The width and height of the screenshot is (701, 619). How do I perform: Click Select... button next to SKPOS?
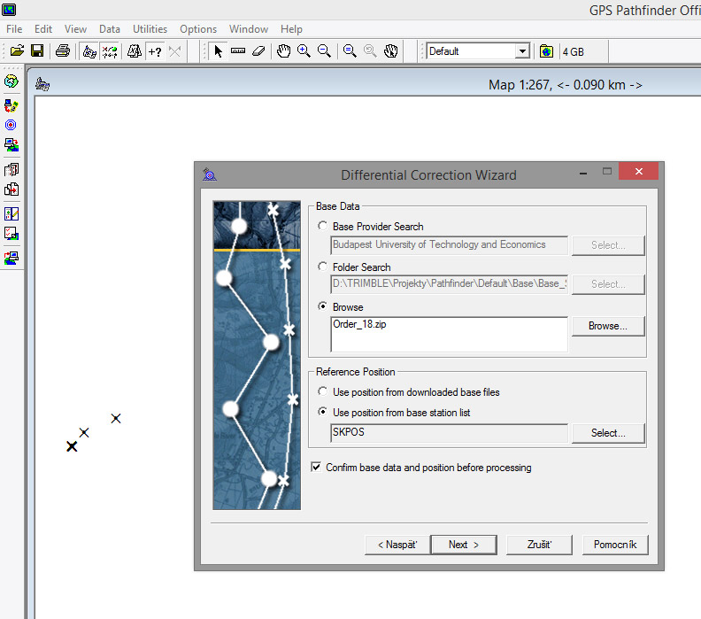(608, 433)
